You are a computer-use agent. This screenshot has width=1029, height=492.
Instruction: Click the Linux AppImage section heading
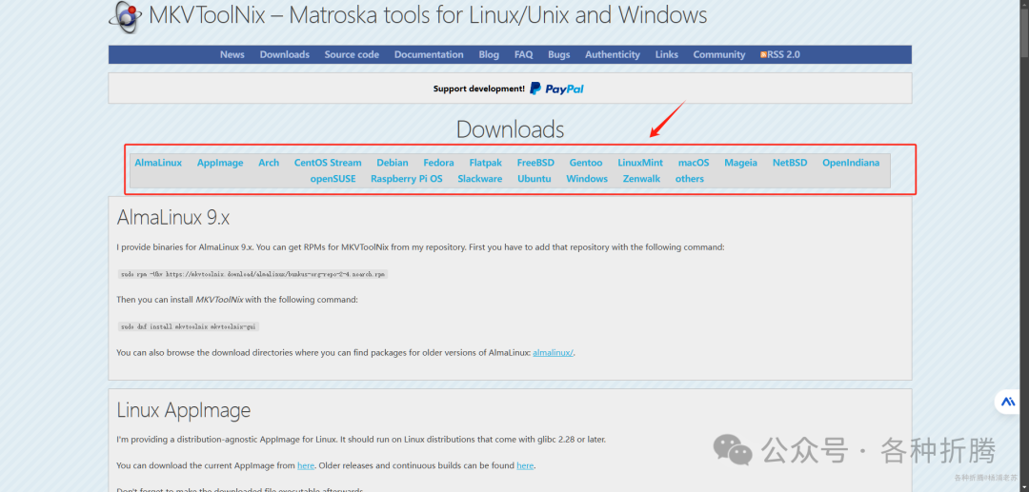pos(184,410)
